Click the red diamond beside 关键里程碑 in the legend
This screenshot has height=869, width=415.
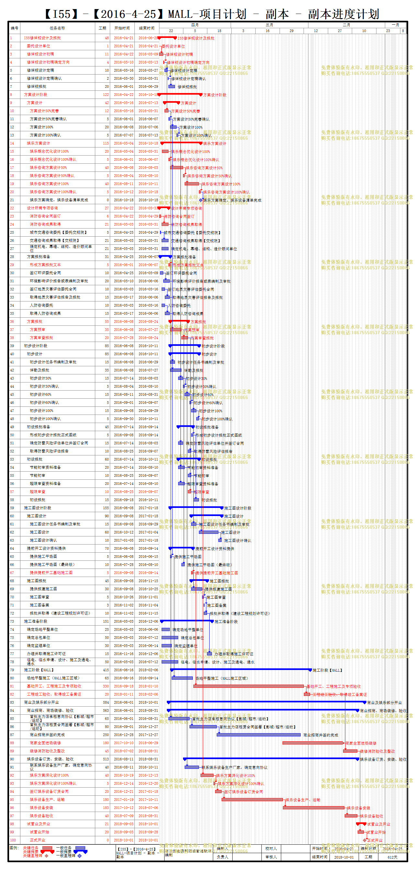(x=47, y=856)
